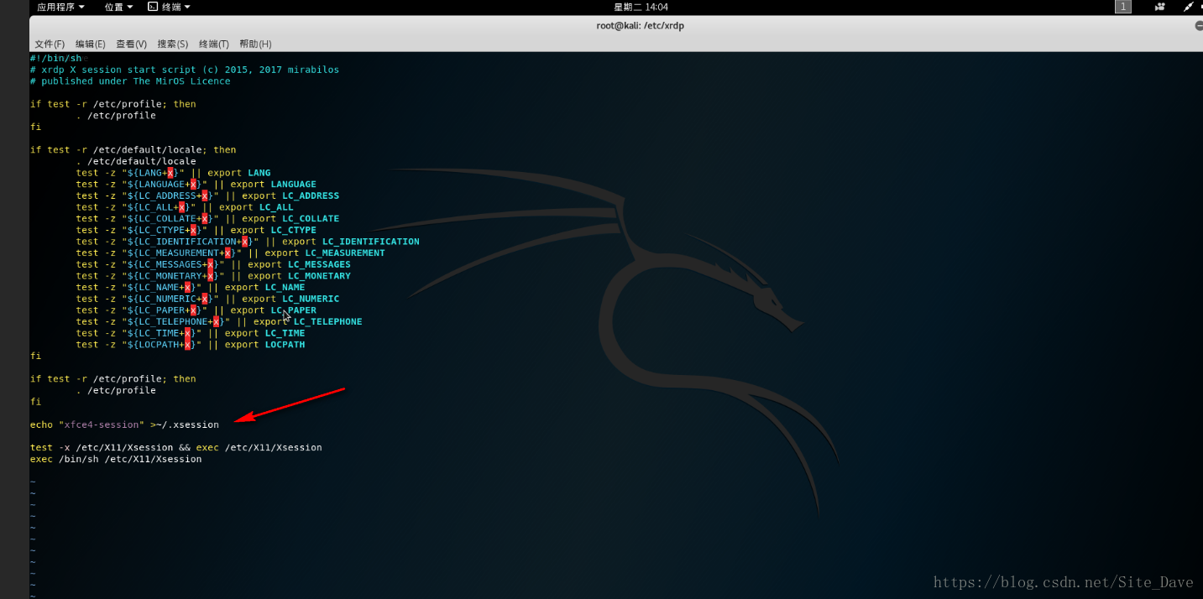Open the 终端(T) menu in menu bar
Image resolution: width=1203 pixels, height=599 pixels.
(214, 44)
